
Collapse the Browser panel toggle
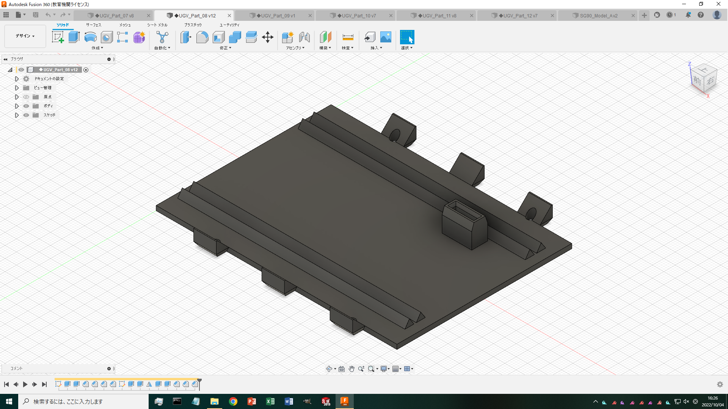coord(5,59)
